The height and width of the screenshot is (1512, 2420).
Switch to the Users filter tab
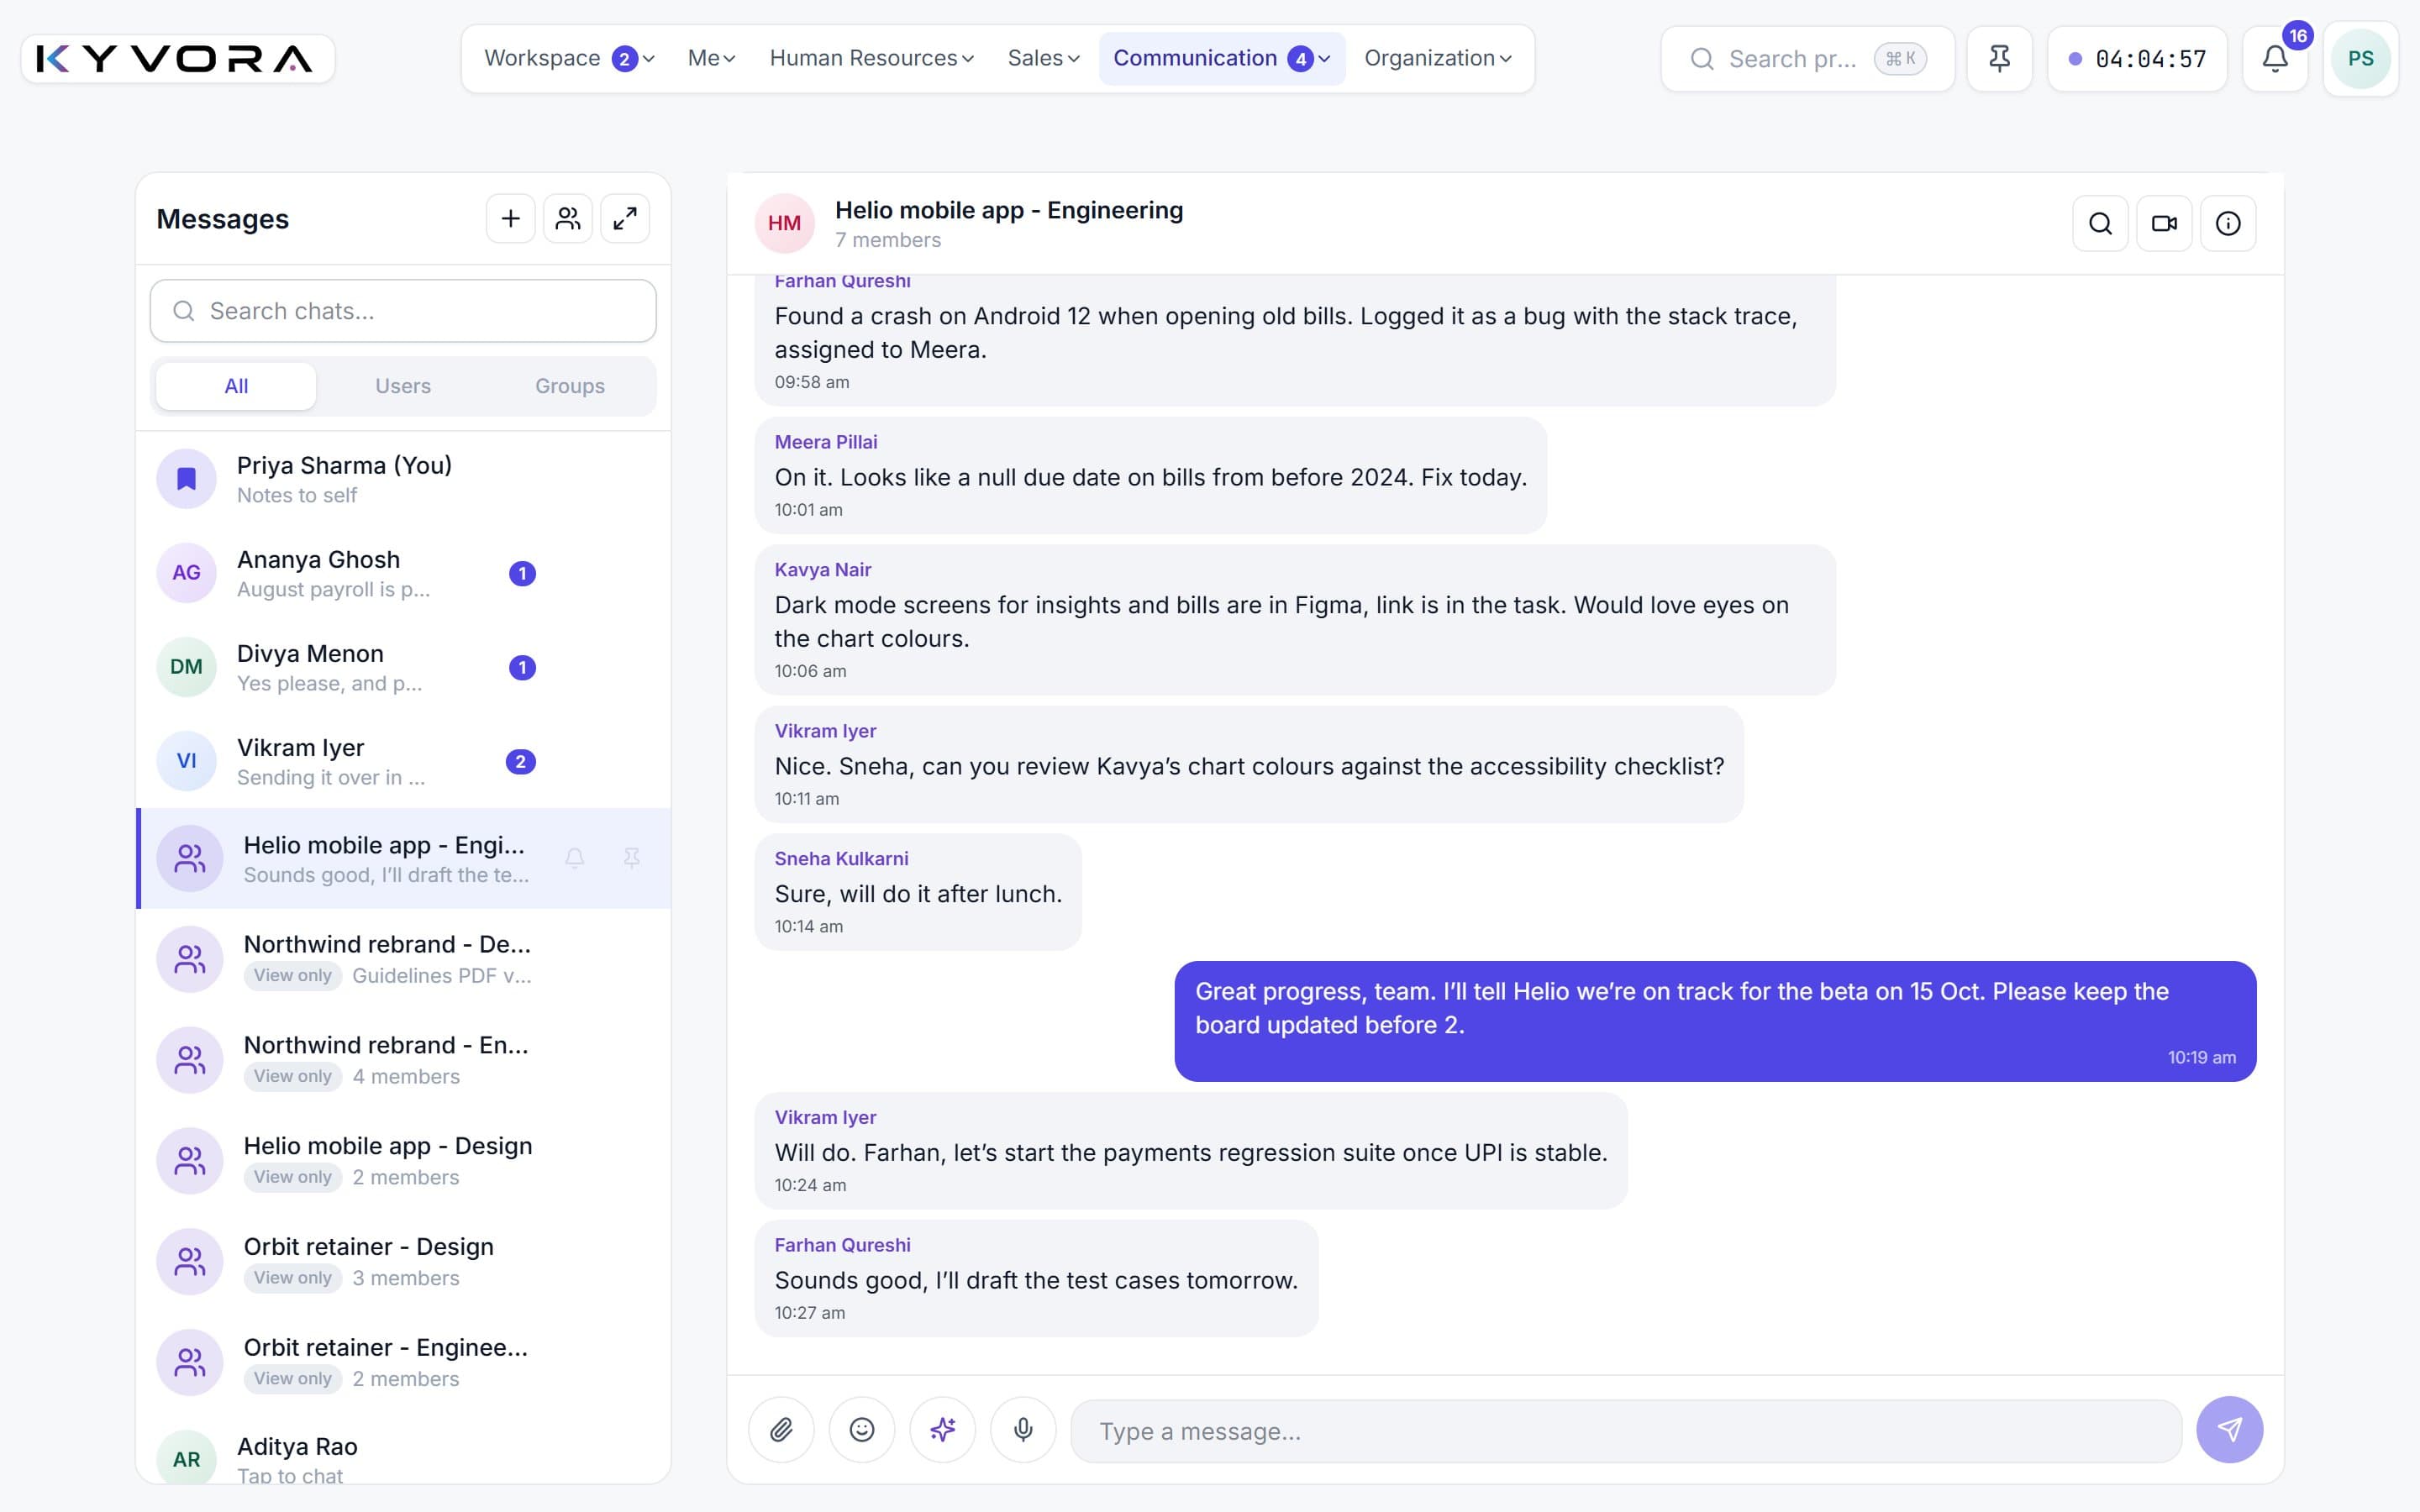403,386
